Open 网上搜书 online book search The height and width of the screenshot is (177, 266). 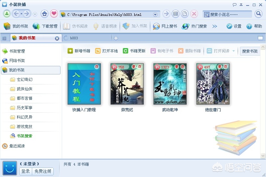tap(165, 26)
